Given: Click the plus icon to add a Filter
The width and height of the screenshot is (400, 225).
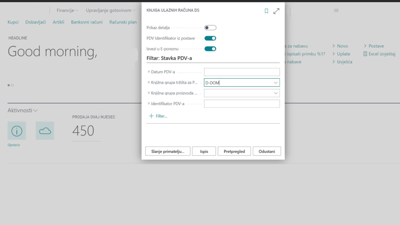Looking at the screenshot, I should coord(151,116).
